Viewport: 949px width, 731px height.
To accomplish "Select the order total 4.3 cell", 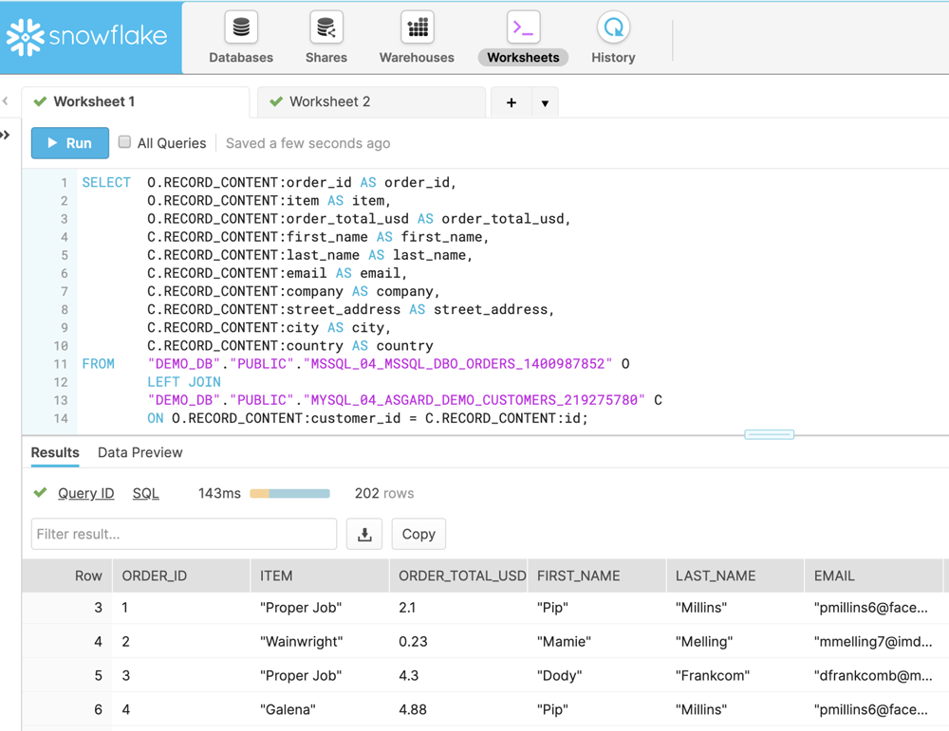I will (x=458, y=675).
